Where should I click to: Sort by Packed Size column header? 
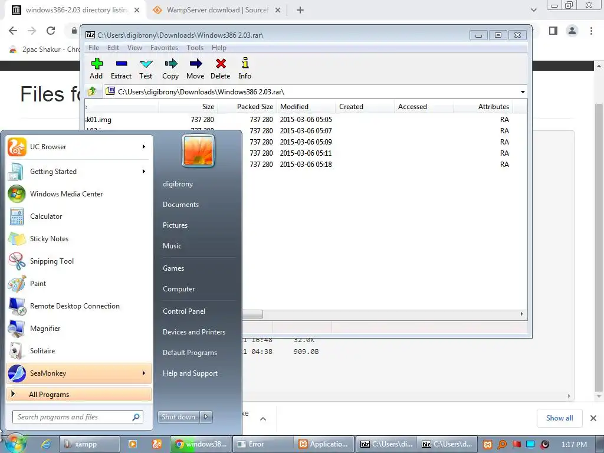point(247,107)
